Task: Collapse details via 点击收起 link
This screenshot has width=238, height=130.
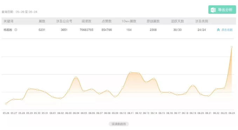Action: coord(227,30)
